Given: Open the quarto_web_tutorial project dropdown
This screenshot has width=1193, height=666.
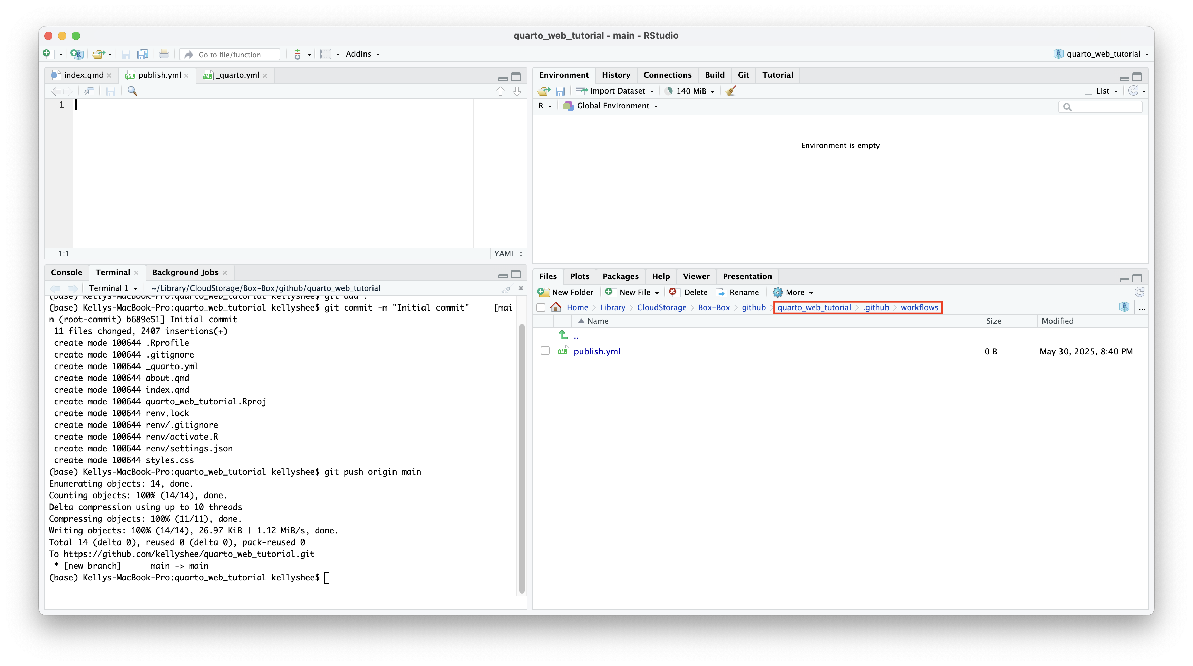Looking at the screenshot, I should [1101, 54].
